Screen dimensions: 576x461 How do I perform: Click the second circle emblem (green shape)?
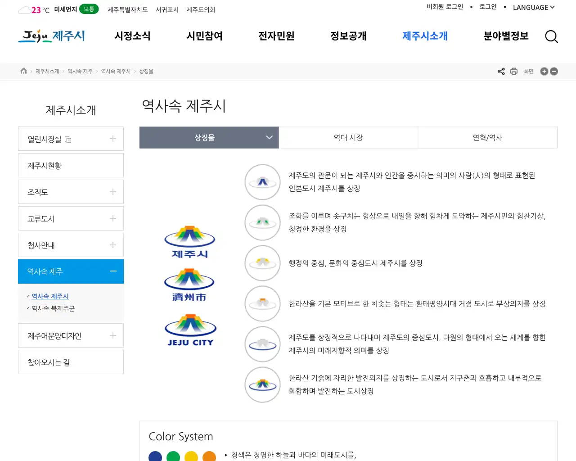pyautogui.click(x=262, y=222)
